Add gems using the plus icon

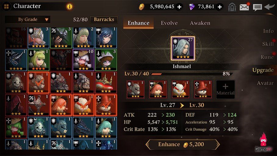click(220, 7)
